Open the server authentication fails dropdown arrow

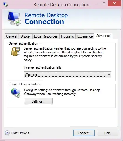[109, 74]
